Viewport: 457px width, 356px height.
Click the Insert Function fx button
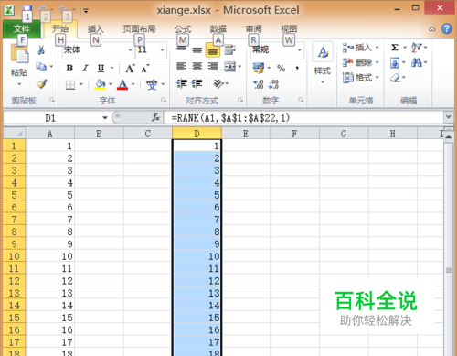click(x=155, y=117)
